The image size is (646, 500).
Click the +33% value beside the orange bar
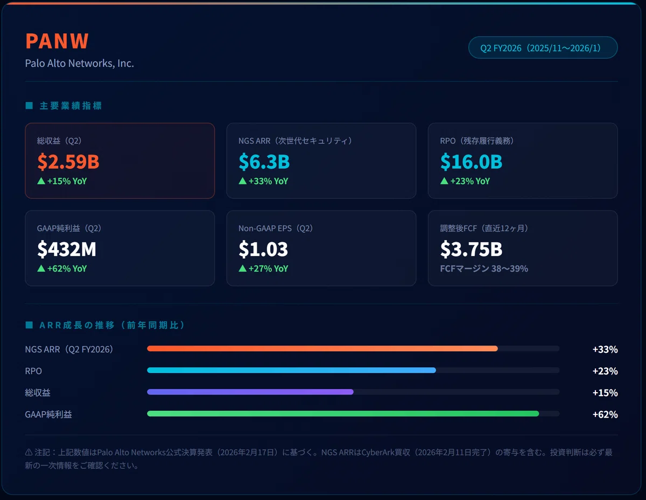tap(605, 349)
